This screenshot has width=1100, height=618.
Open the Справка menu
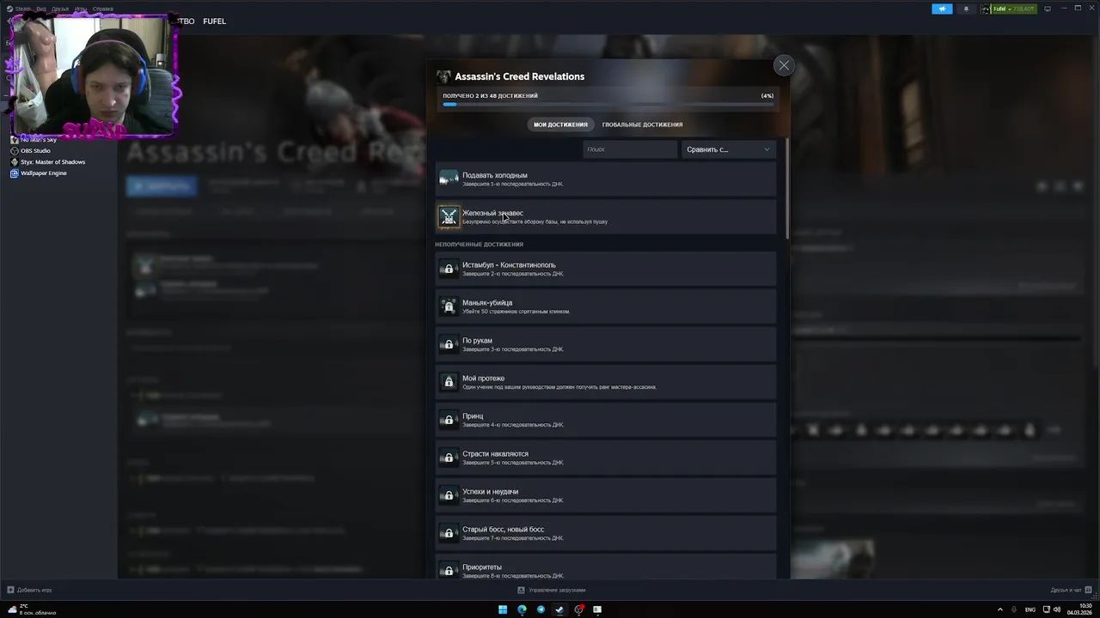coord(102,9)
